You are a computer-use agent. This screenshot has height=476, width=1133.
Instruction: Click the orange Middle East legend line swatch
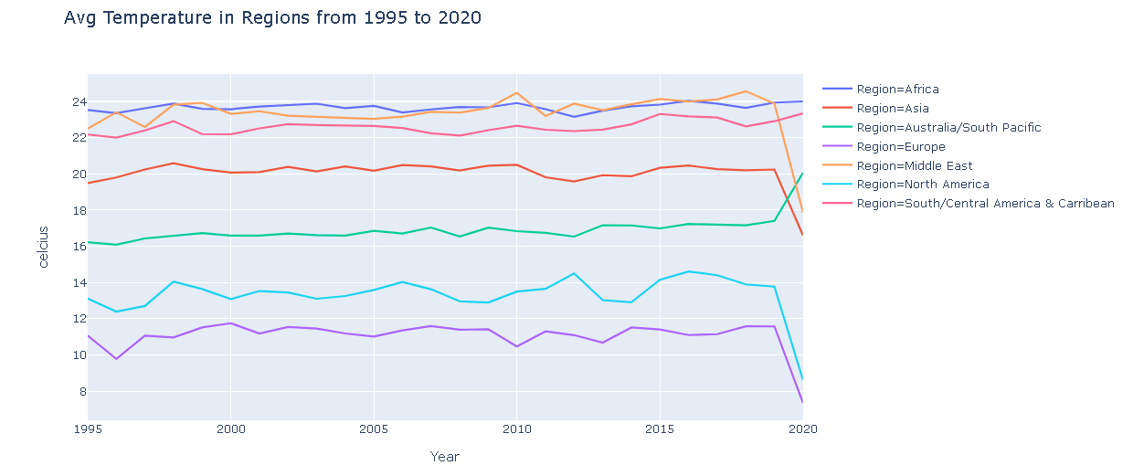click(x=838, y=165)
